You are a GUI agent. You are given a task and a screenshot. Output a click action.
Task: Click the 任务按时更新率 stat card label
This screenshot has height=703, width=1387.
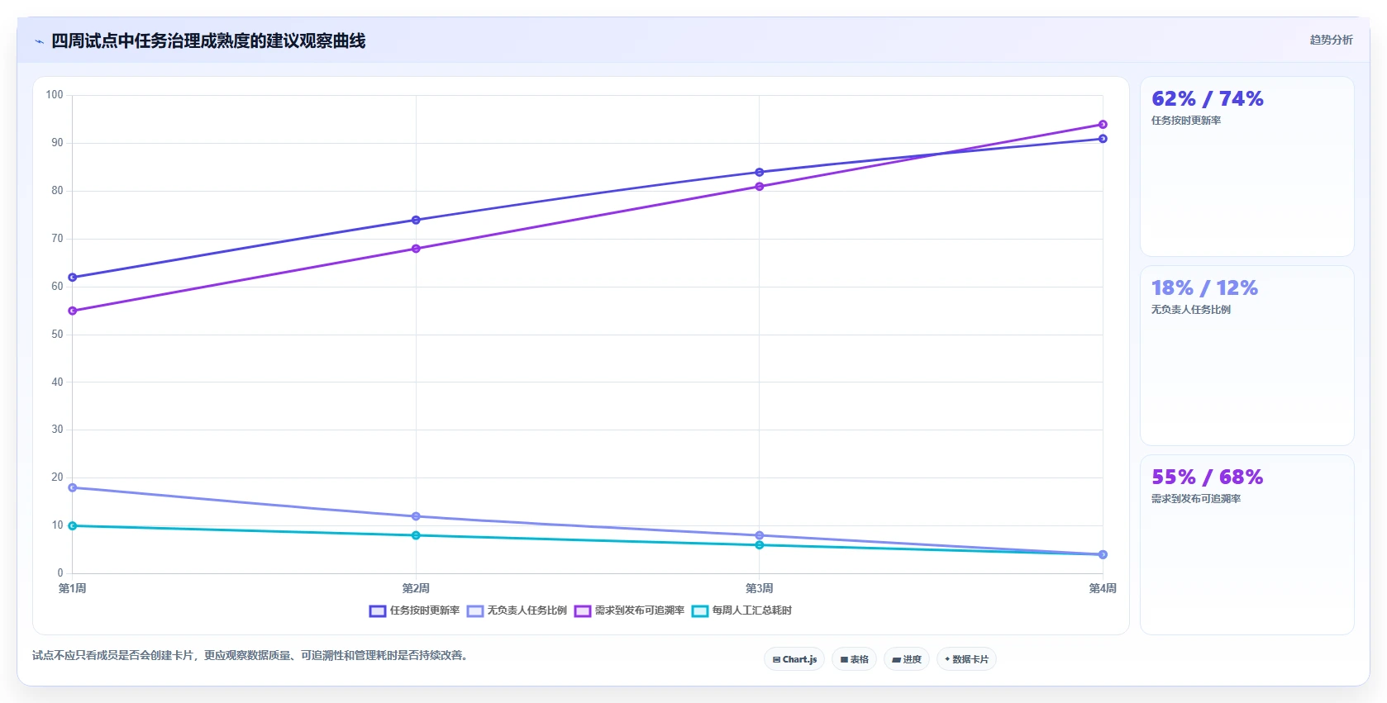tap(1186, 121)
